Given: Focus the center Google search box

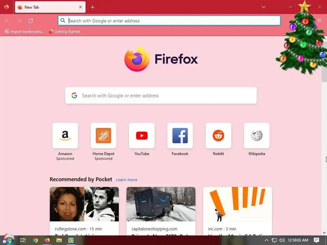Looking at the screenshot, I should (x=161, y=95).
